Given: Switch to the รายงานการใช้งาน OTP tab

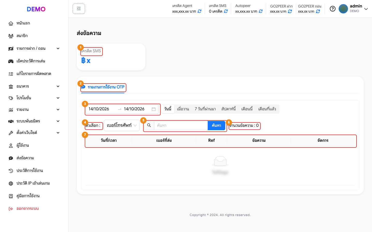Looking at the screenshot, I should tap(103, 87).
